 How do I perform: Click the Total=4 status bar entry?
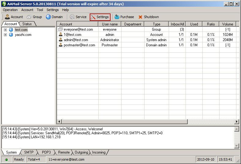(x=36, y=159)
